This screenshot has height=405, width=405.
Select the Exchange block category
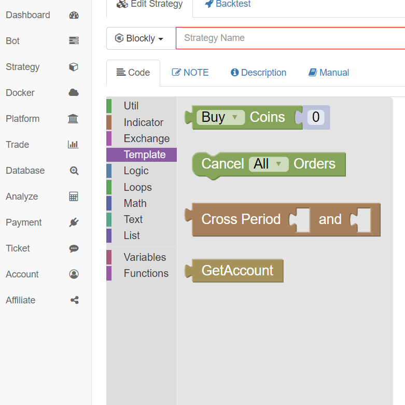click(x=146, y=138)
